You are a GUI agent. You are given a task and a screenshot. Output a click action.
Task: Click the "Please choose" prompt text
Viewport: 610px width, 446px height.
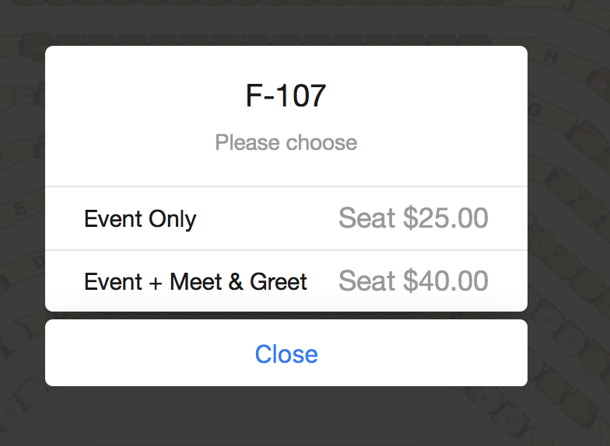tap(286, 143)
